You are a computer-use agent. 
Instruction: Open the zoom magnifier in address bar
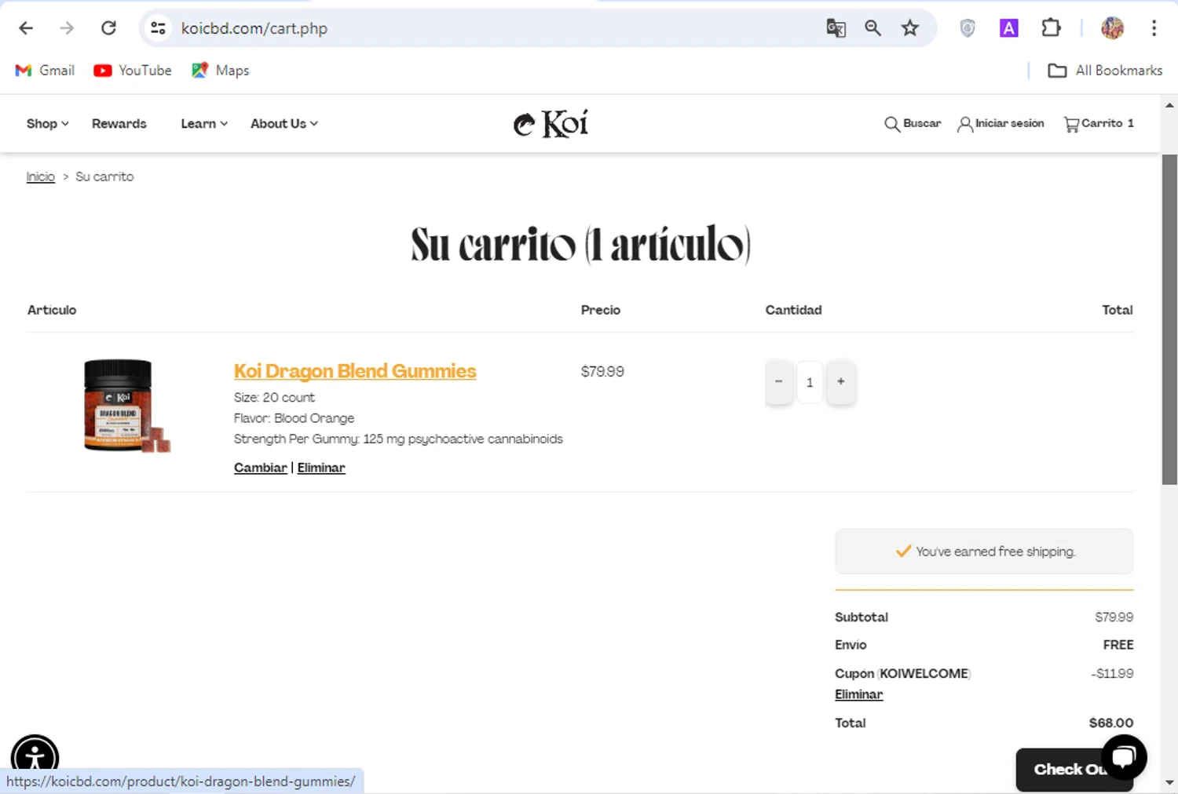point(873,28)
